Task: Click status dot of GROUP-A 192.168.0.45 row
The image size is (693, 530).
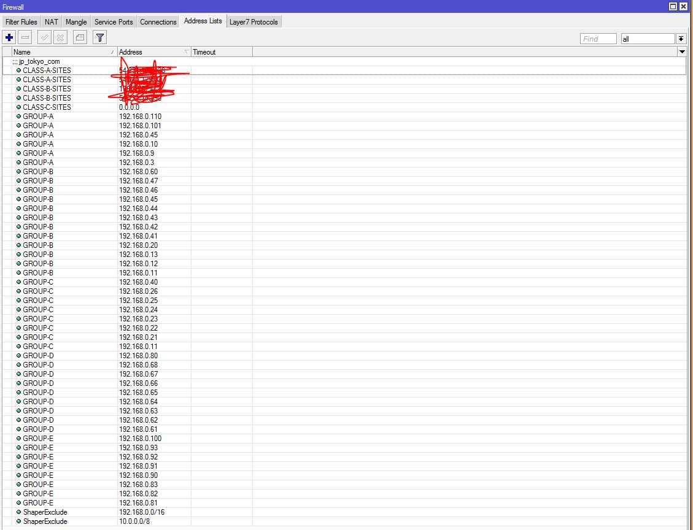Action: click(x=18, y=135)
